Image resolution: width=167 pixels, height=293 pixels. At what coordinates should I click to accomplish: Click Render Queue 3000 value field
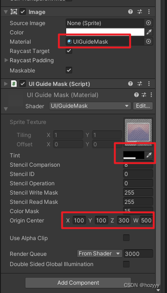138,254
